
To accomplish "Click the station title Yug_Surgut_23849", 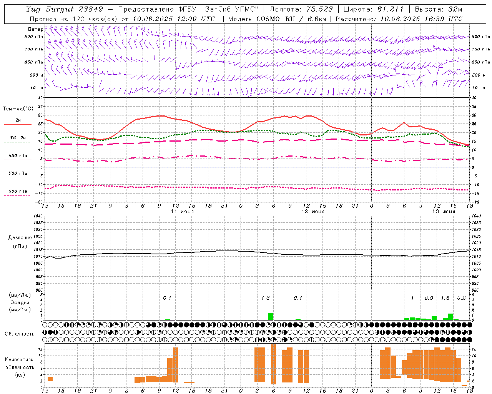I will click(64, 9).
